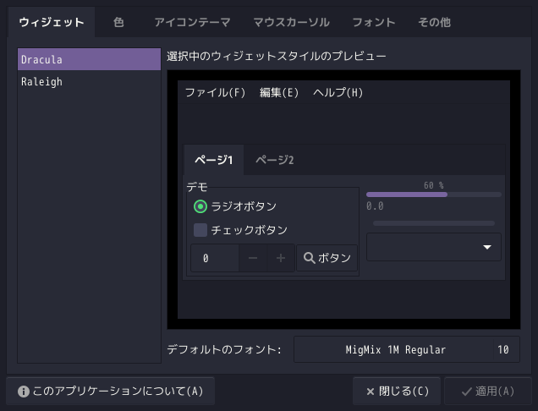Click the 適用(A) apply button
This screenshot has width=538, height=411.
tap(488, 391)
